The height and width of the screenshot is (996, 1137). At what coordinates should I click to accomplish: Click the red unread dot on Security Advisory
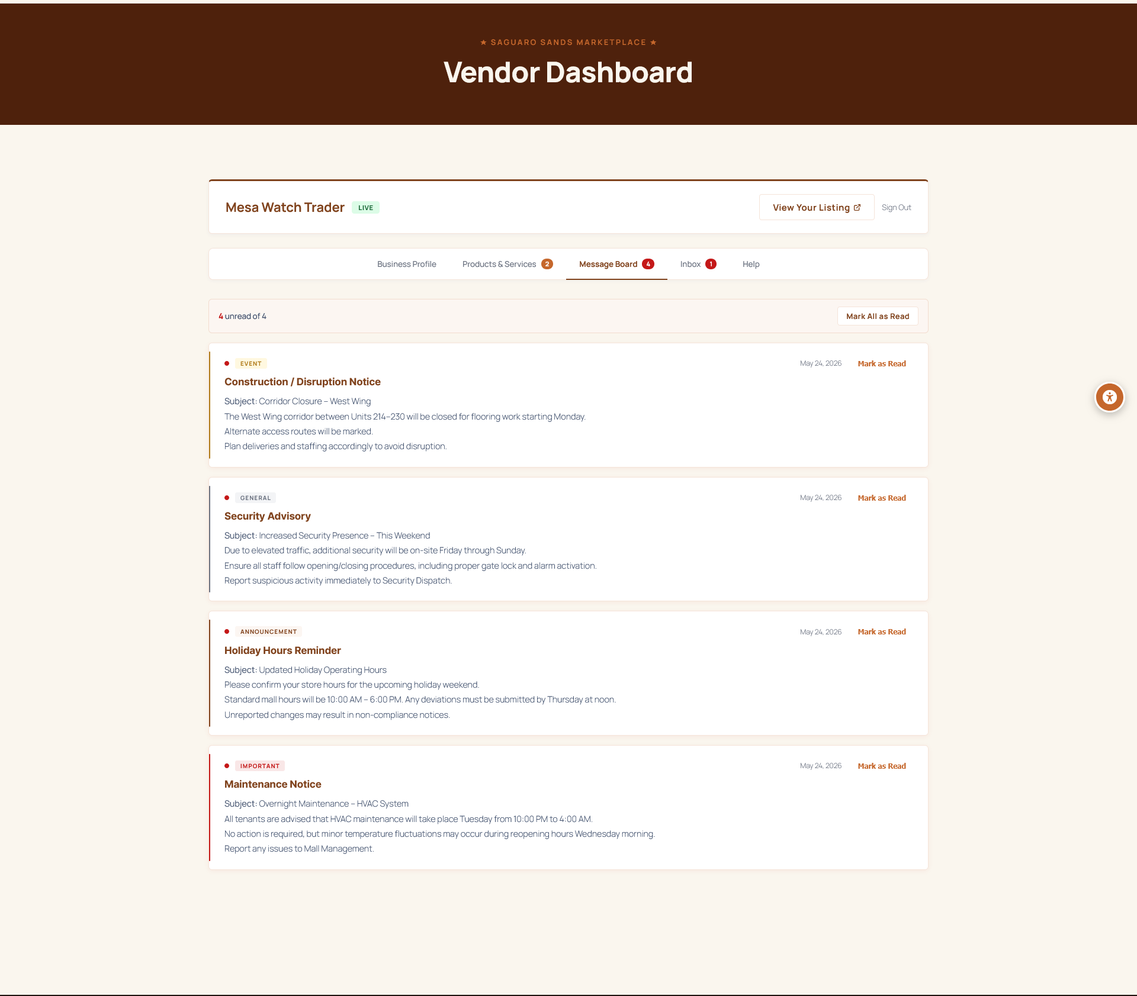(227, 498)
